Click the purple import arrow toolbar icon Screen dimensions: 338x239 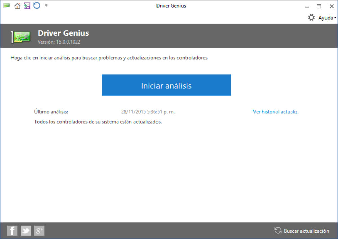[27, 6]
